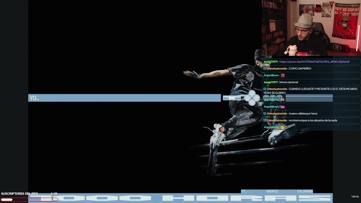Click the '4 / 20' subscriber count
This screenshot has width=361, height=203.
pyautogui.click(x=54, y=194)
